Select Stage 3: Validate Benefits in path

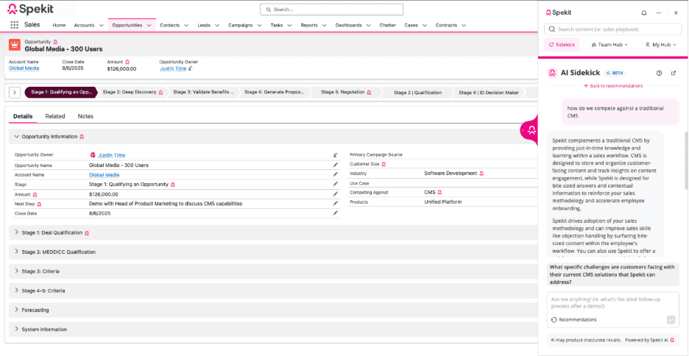(203, 92)
